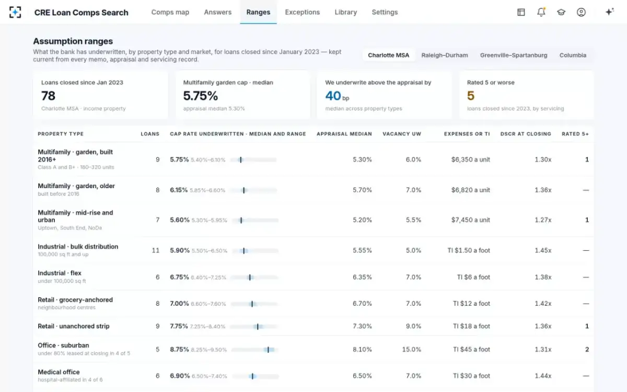627x392 pixels.
Task: Open the graduation cap learning icon
Action: (561, 12)
